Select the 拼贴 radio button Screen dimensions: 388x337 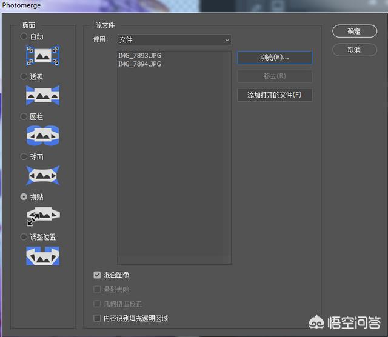pyautogui.click(x=24, y=197)
